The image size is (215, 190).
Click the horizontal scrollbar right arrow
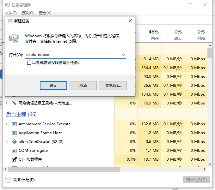coord(205,169)
